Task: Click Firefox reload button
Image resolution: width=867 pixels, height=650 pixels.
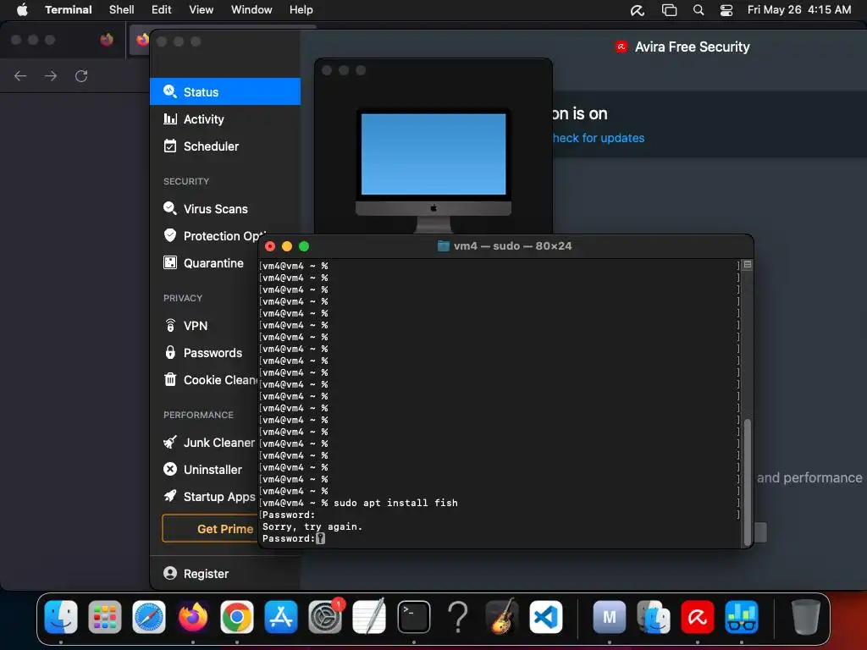Action: (x=81, y=75)
